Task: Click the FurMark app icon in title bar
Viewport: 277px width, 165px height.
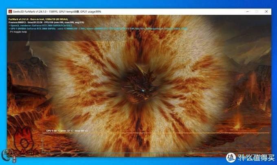Action: 10,12
